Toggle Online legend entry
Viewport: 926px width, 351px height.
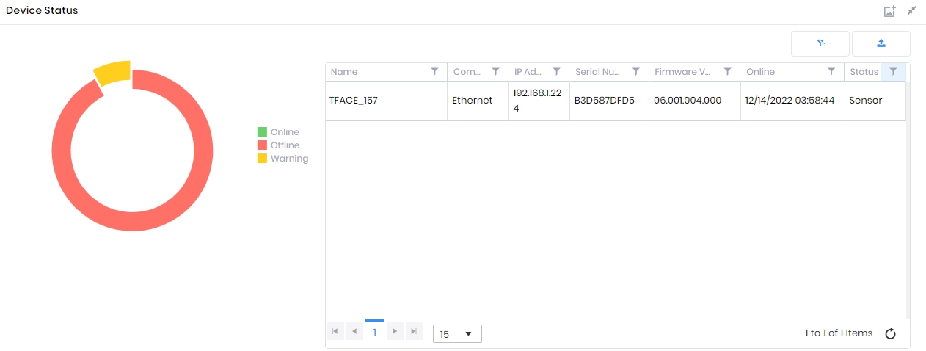[278, 132]
